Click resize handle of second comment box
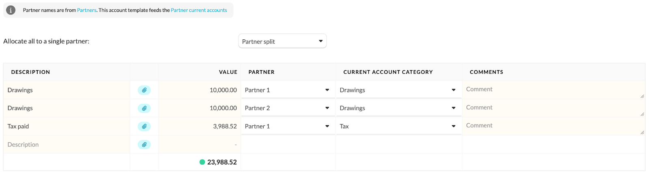Screen dimensions: 649x176 642,114
